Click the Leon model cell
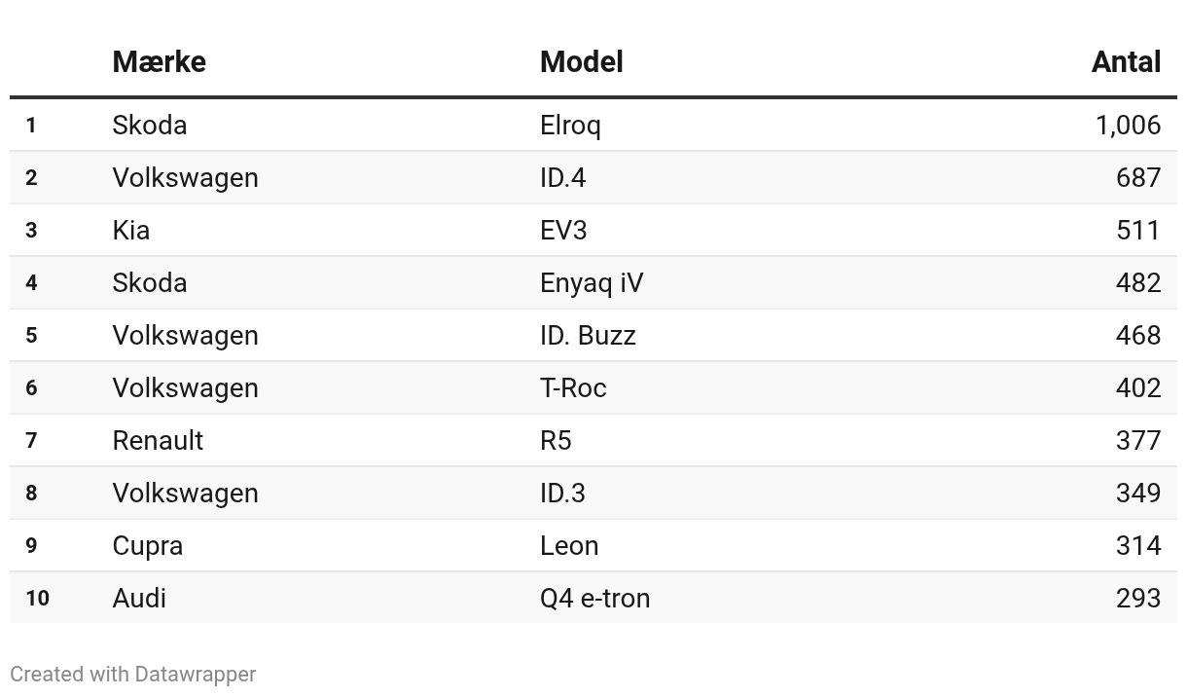Viewport: 1187px width, 697px height. tap(569, 545)
